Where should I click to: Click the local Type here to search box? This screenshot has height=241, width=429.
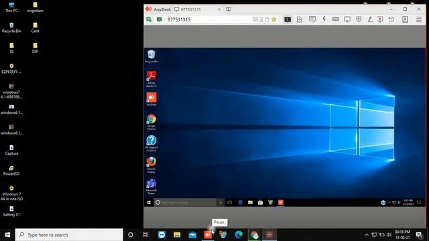point(69,235)
